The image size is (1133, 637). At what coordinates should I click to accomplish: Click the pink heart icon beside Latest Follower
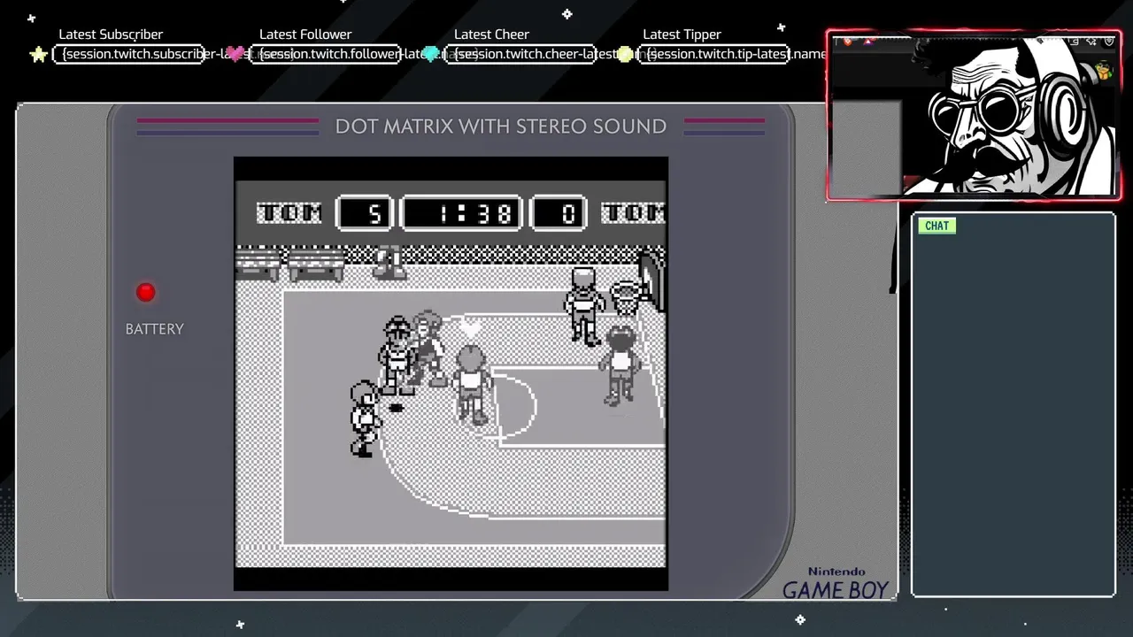(235, 55)
